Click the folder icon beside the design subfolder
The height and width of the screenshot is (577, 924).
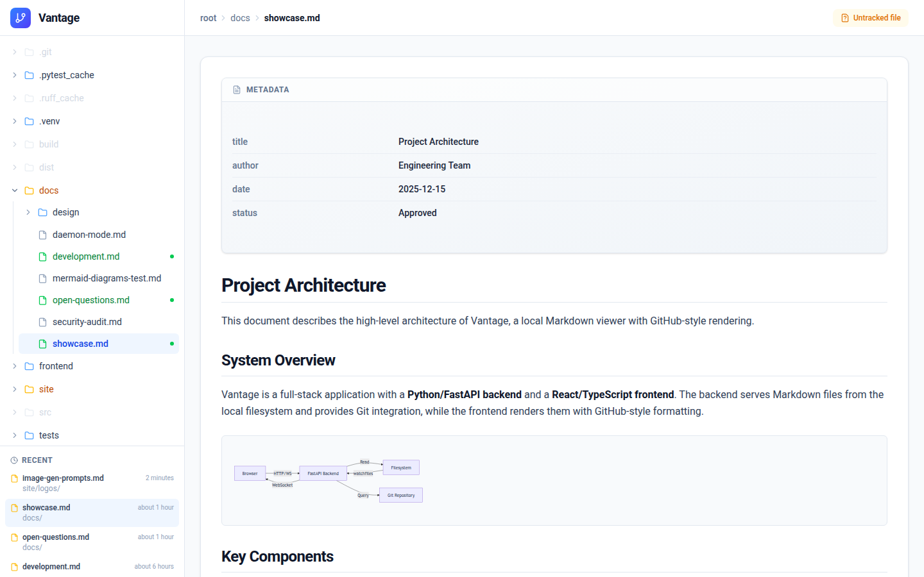41,212
